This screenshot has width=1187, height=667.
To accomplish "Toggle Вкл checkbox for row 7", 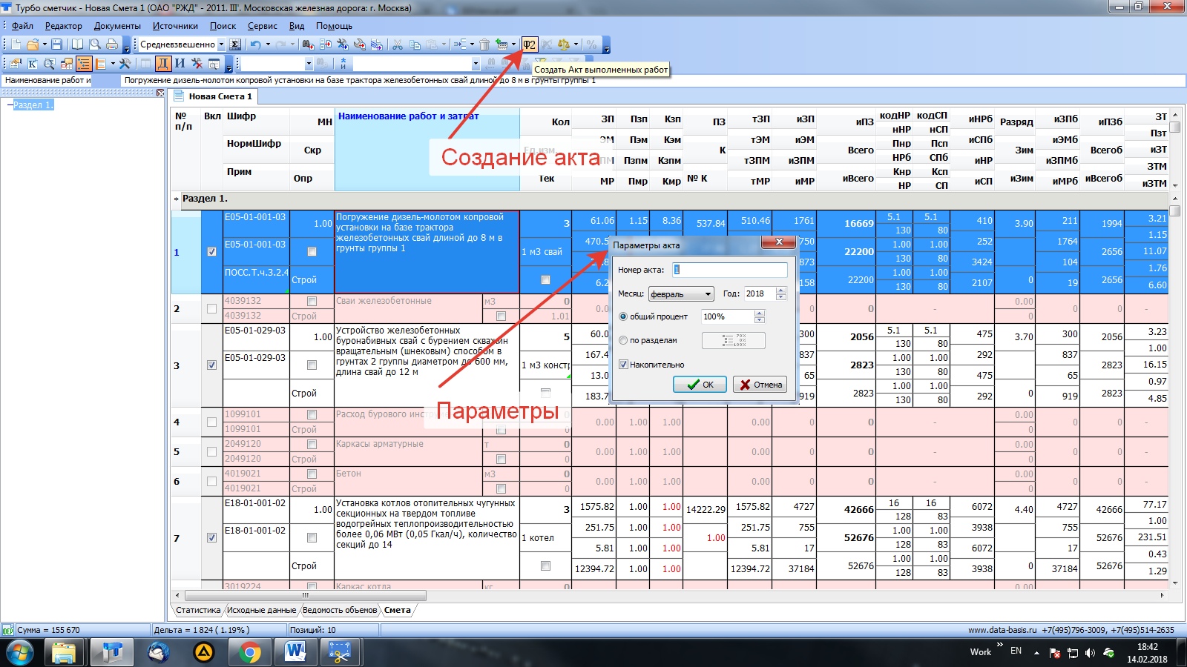I will pyautogui.click(x=211, y=537).
